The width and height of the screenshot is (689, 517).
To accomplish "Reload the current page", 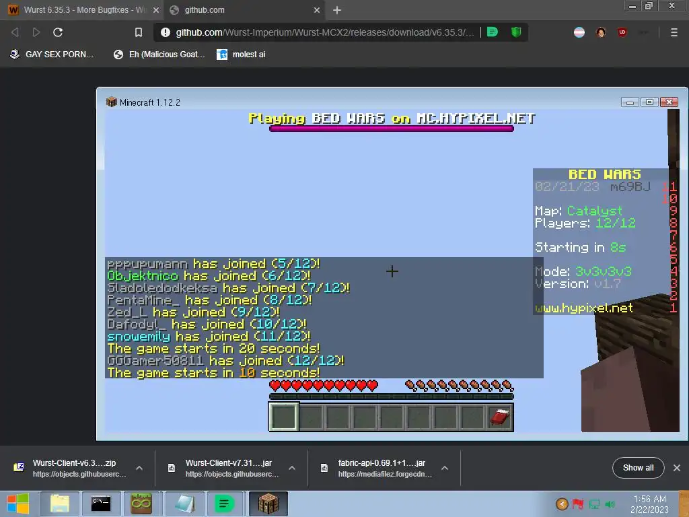I will tap(58, 32).
